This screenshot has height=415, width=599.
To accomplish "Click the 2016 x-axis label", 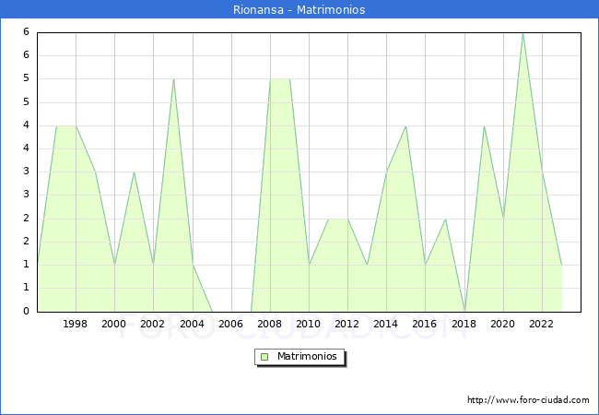I will [x=424, y=324].
